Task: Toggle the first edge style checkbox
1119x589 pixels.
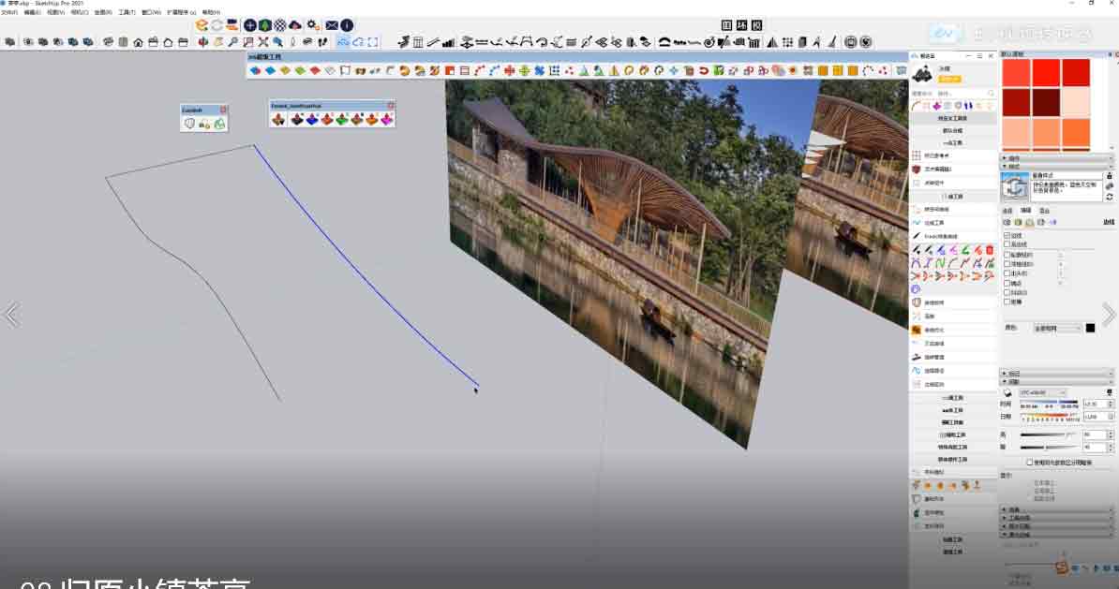Action: pyautogui.click(x=1007, y=236)
